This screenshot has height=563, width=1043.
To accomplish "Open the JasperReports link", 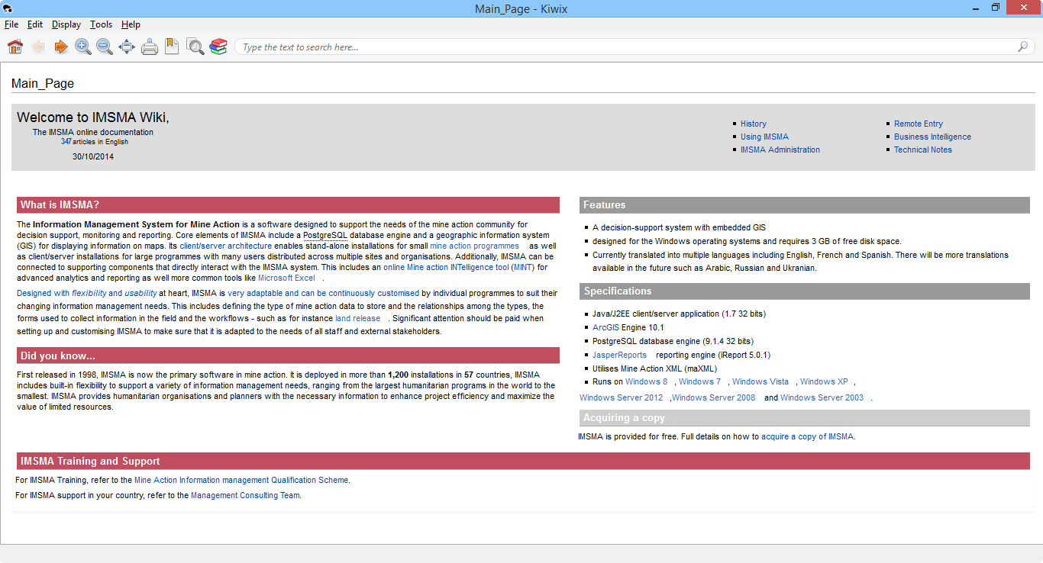I will pyautogui.click(x=619, y=355).
